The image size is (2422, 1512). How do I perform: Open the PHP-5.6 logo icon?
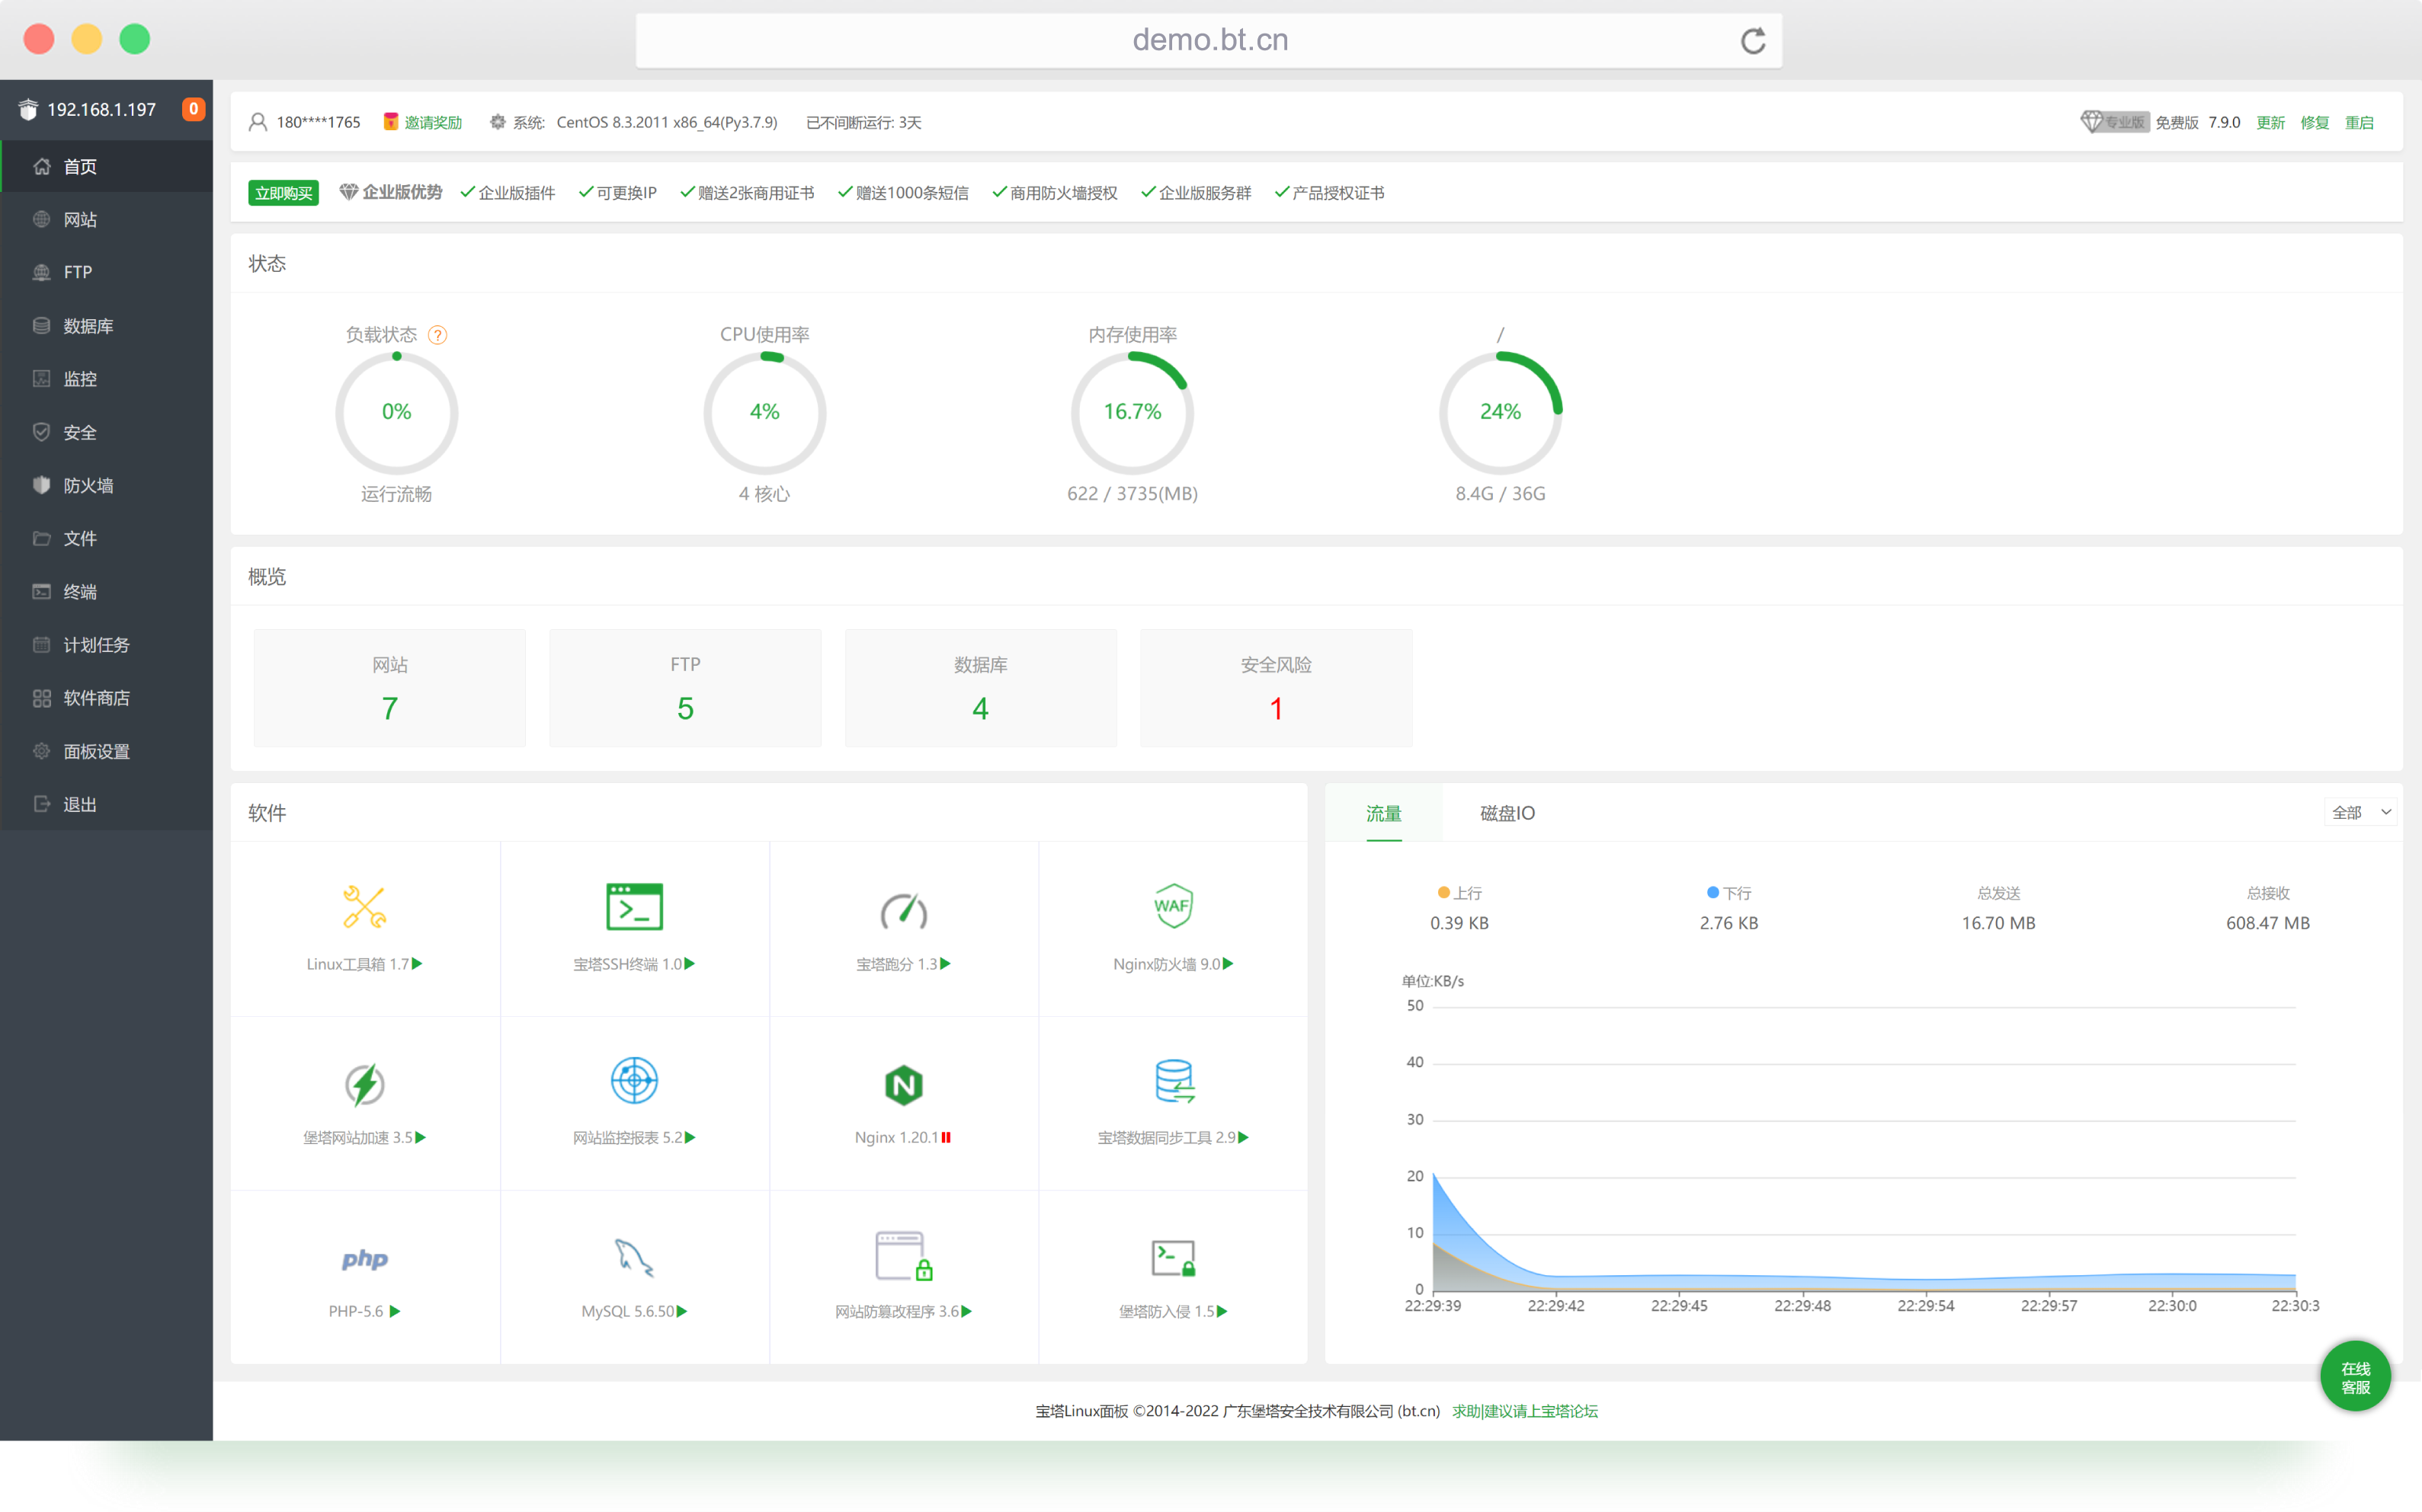pyautogui.click(x=364, y=1259)
